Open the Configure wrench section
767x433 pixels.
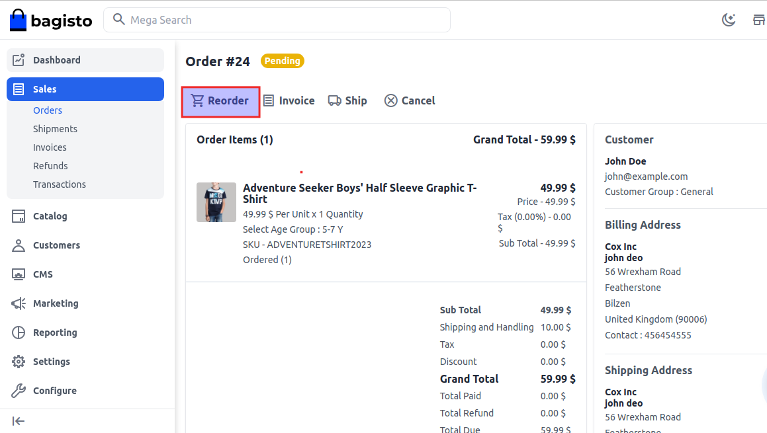(54, 391)
